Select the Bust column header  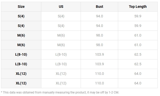[x=99, y=7]
